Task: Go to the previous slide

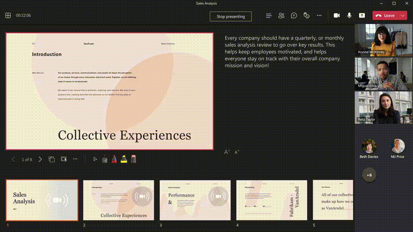Action: pos(13,159)
